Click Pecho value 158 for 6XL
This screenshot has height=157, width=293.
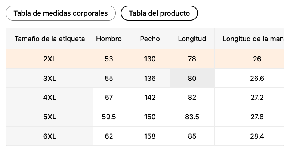point(150,136)
